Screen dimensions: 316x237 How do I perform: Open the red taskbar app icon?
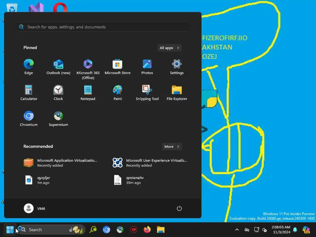133,230
